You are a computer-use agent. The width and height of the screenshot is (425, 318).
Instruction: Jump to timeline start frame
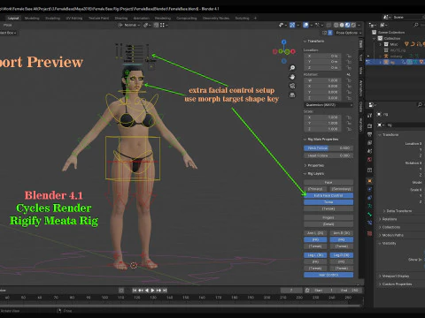(x=135, y=291)
